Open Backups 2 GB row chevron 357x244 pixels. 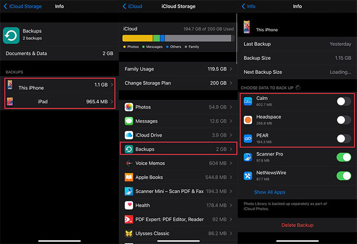pyautogui.click(x=231, y=149)
